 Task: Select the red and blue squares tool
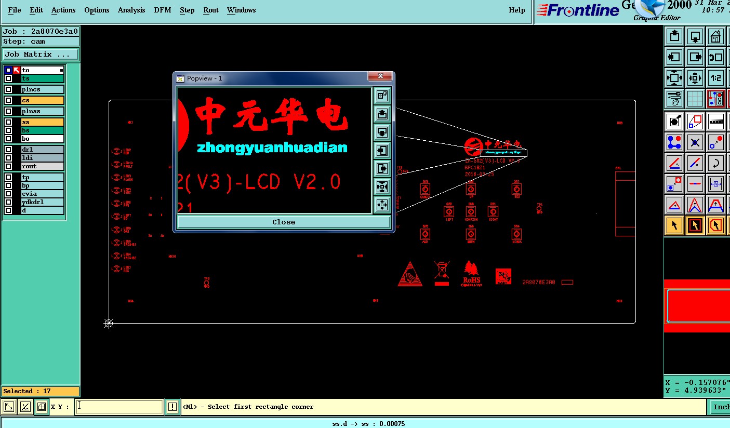pyautogui.click(x=695, y=122)
